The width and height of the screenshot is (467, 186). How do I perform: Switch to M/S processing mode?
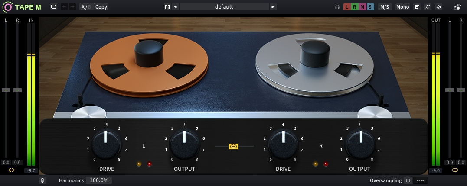pyautogui.click(x=384, y=7)
